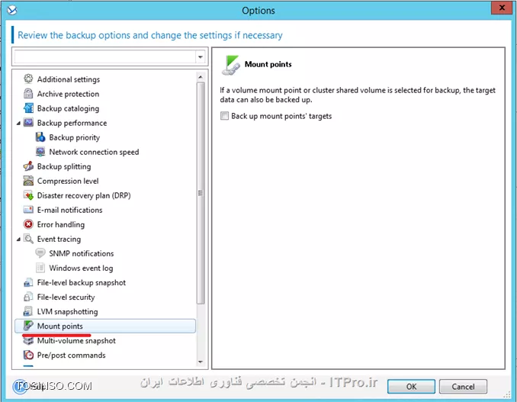Click the Backup priority icon
The width and height of the screenshot is (517, 402).
(40, 137)
